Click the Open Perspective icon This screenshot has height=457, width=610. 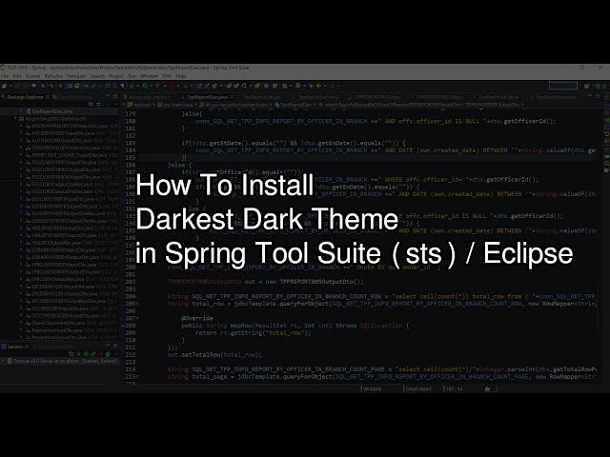pos(587,86)
